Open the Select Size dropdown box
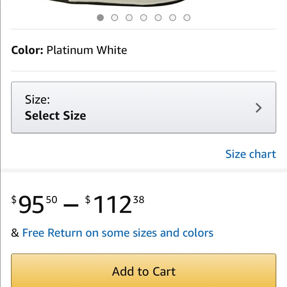287x287 pixels. tap(143, 108)
